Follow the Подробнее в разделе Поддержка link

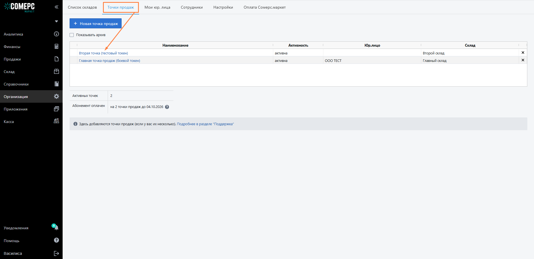(x=205, y=124)
